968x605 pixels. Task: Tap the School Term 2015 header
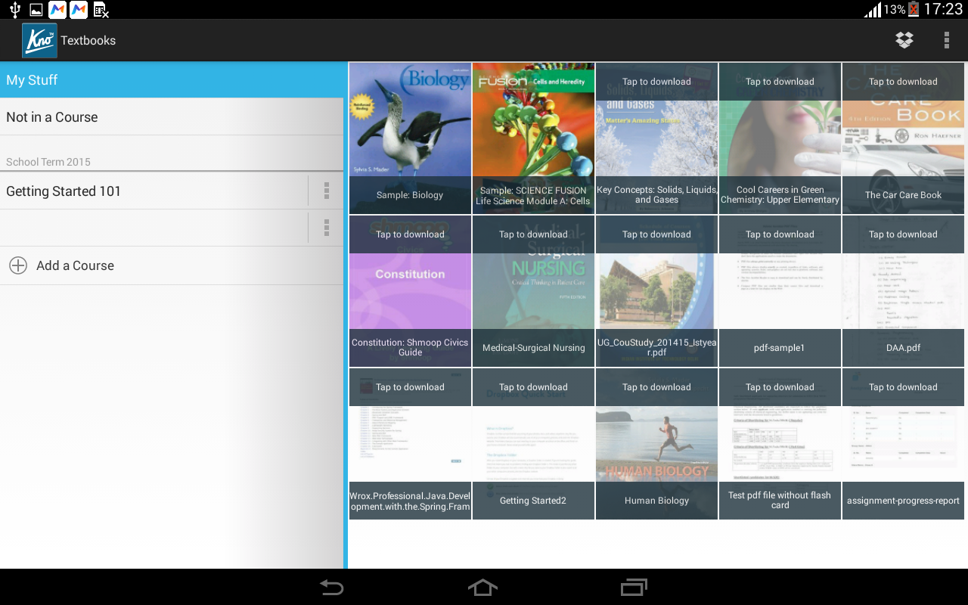[48, 162]
